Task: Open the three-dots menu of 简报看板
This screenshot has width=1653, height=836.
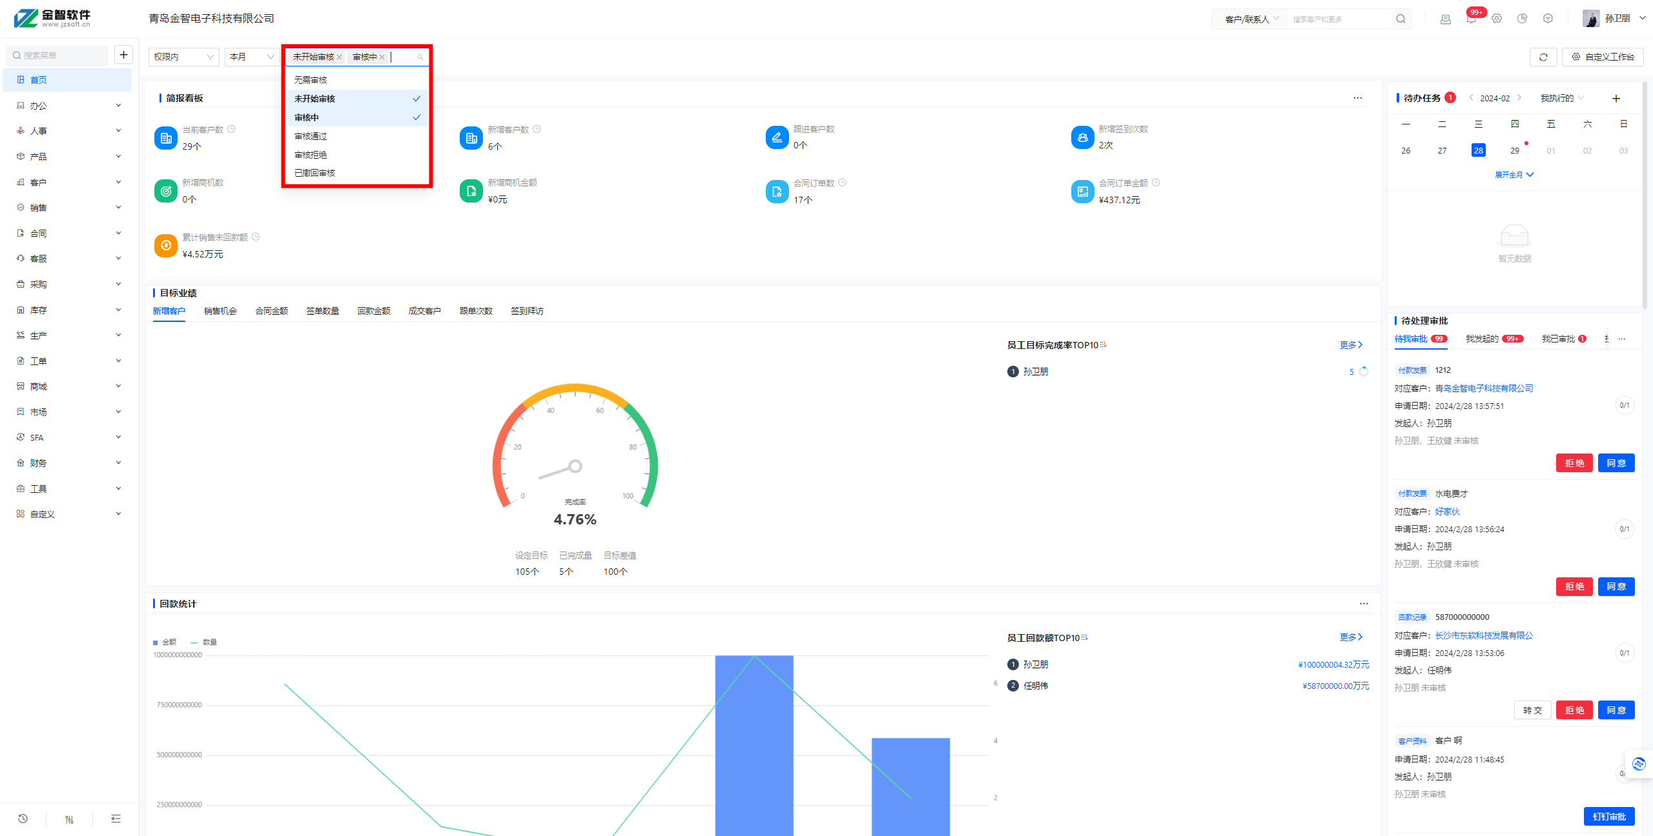Action: [x=1358, y=98]
